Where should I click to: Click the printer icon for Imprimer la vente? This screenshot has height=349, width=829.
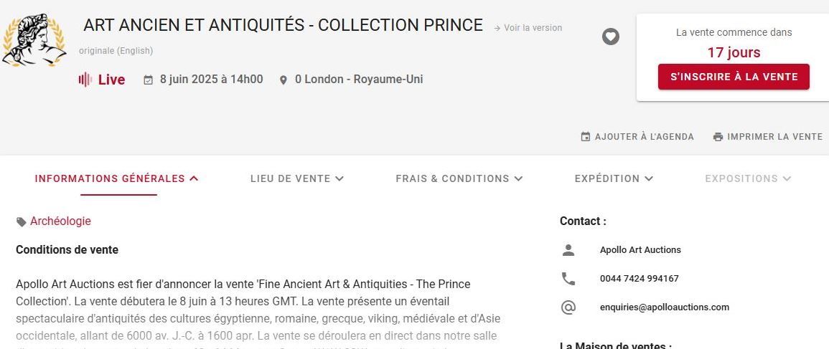(x=718, y=137)
